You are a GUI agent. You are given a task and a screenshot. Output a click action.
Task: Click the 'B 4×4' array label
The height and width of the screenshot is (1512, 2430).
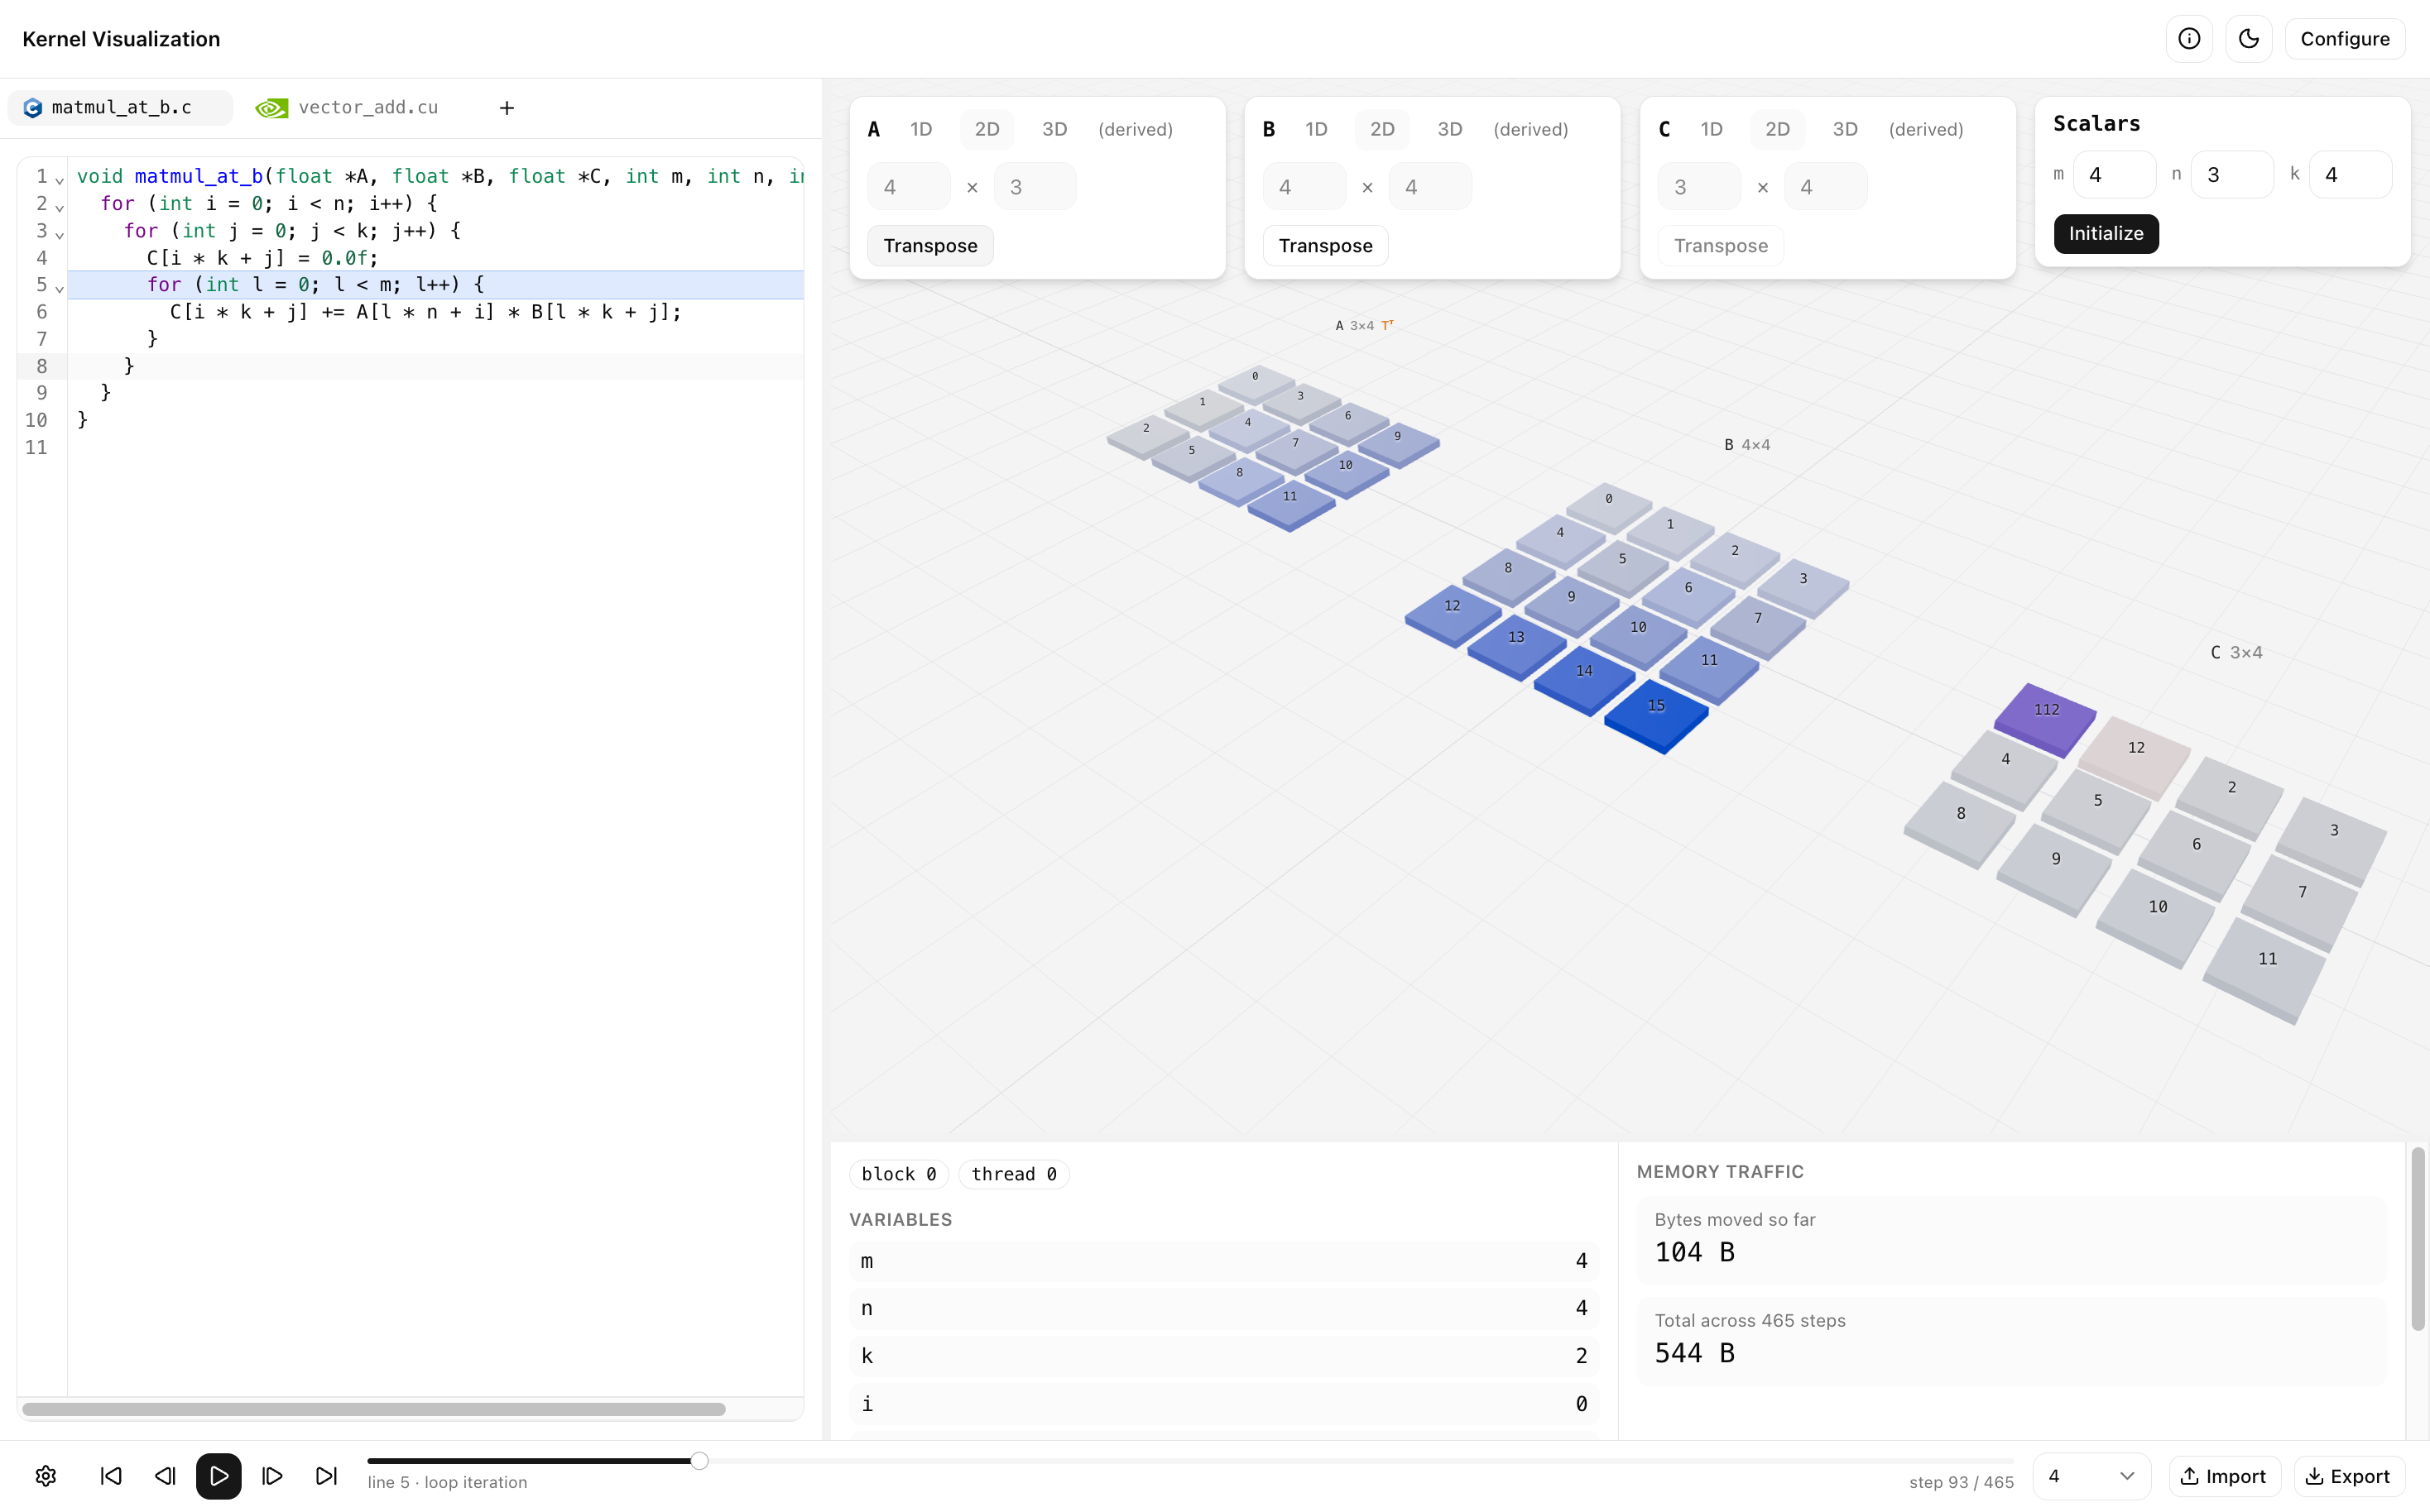(x=1746, y=445)
